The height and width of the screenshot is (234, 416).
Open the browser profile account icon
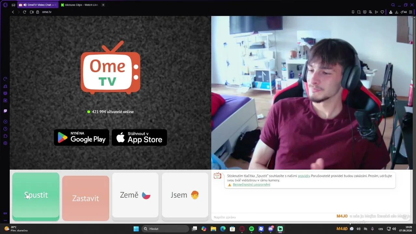point(391,12)
